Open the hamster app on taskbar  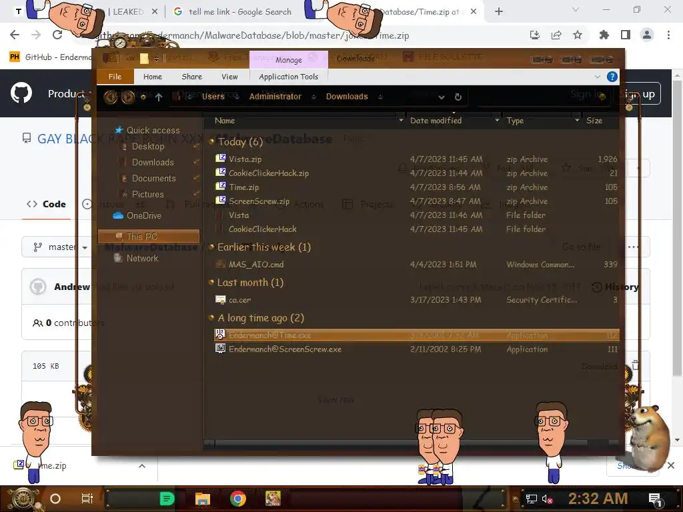point(273,499)
